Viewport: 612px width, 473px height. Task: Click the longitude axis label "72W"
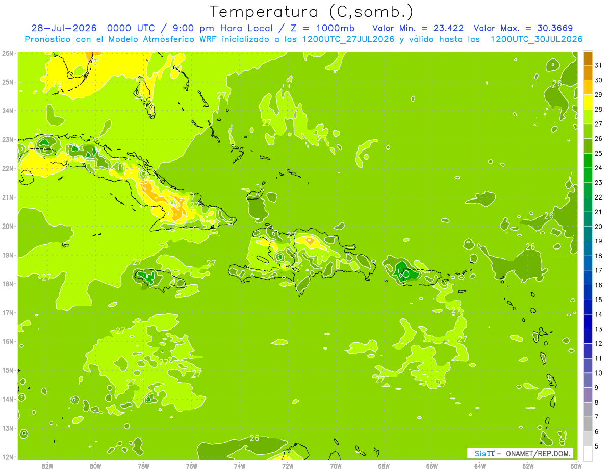[x=288, y=466]
